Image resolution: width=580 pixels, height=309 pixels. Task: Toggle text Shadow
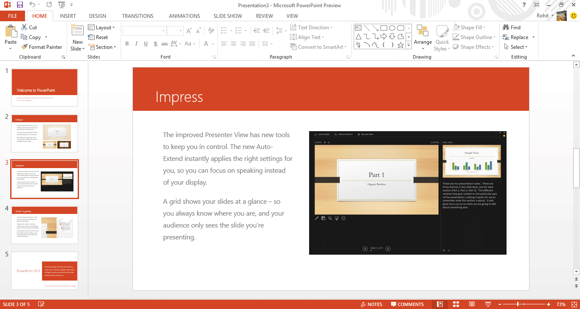coord(155,44)
